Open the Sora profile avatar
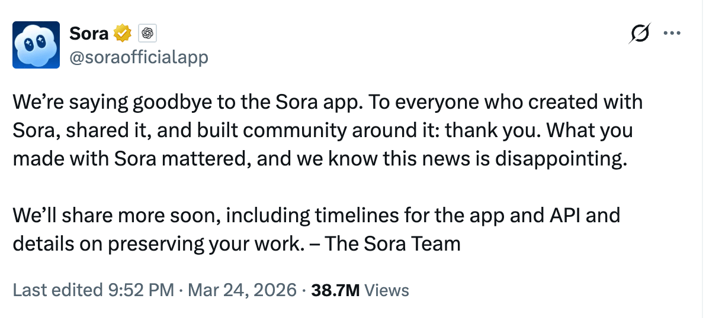This screenshot has height=318, width=706. click(36, 44)
